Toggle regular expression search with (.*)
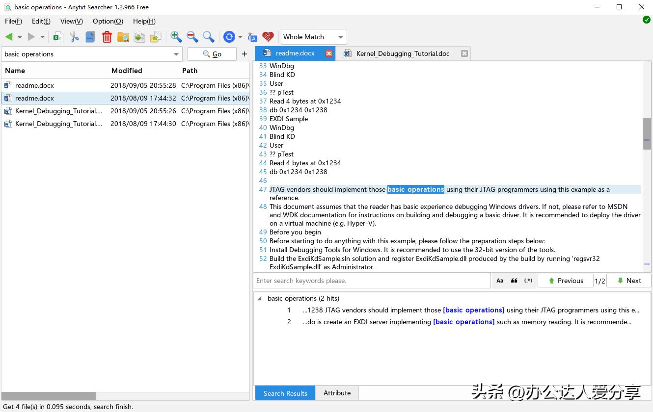This screenshot has width=653, height=412. pyautogui.click(x=528, y=280)
